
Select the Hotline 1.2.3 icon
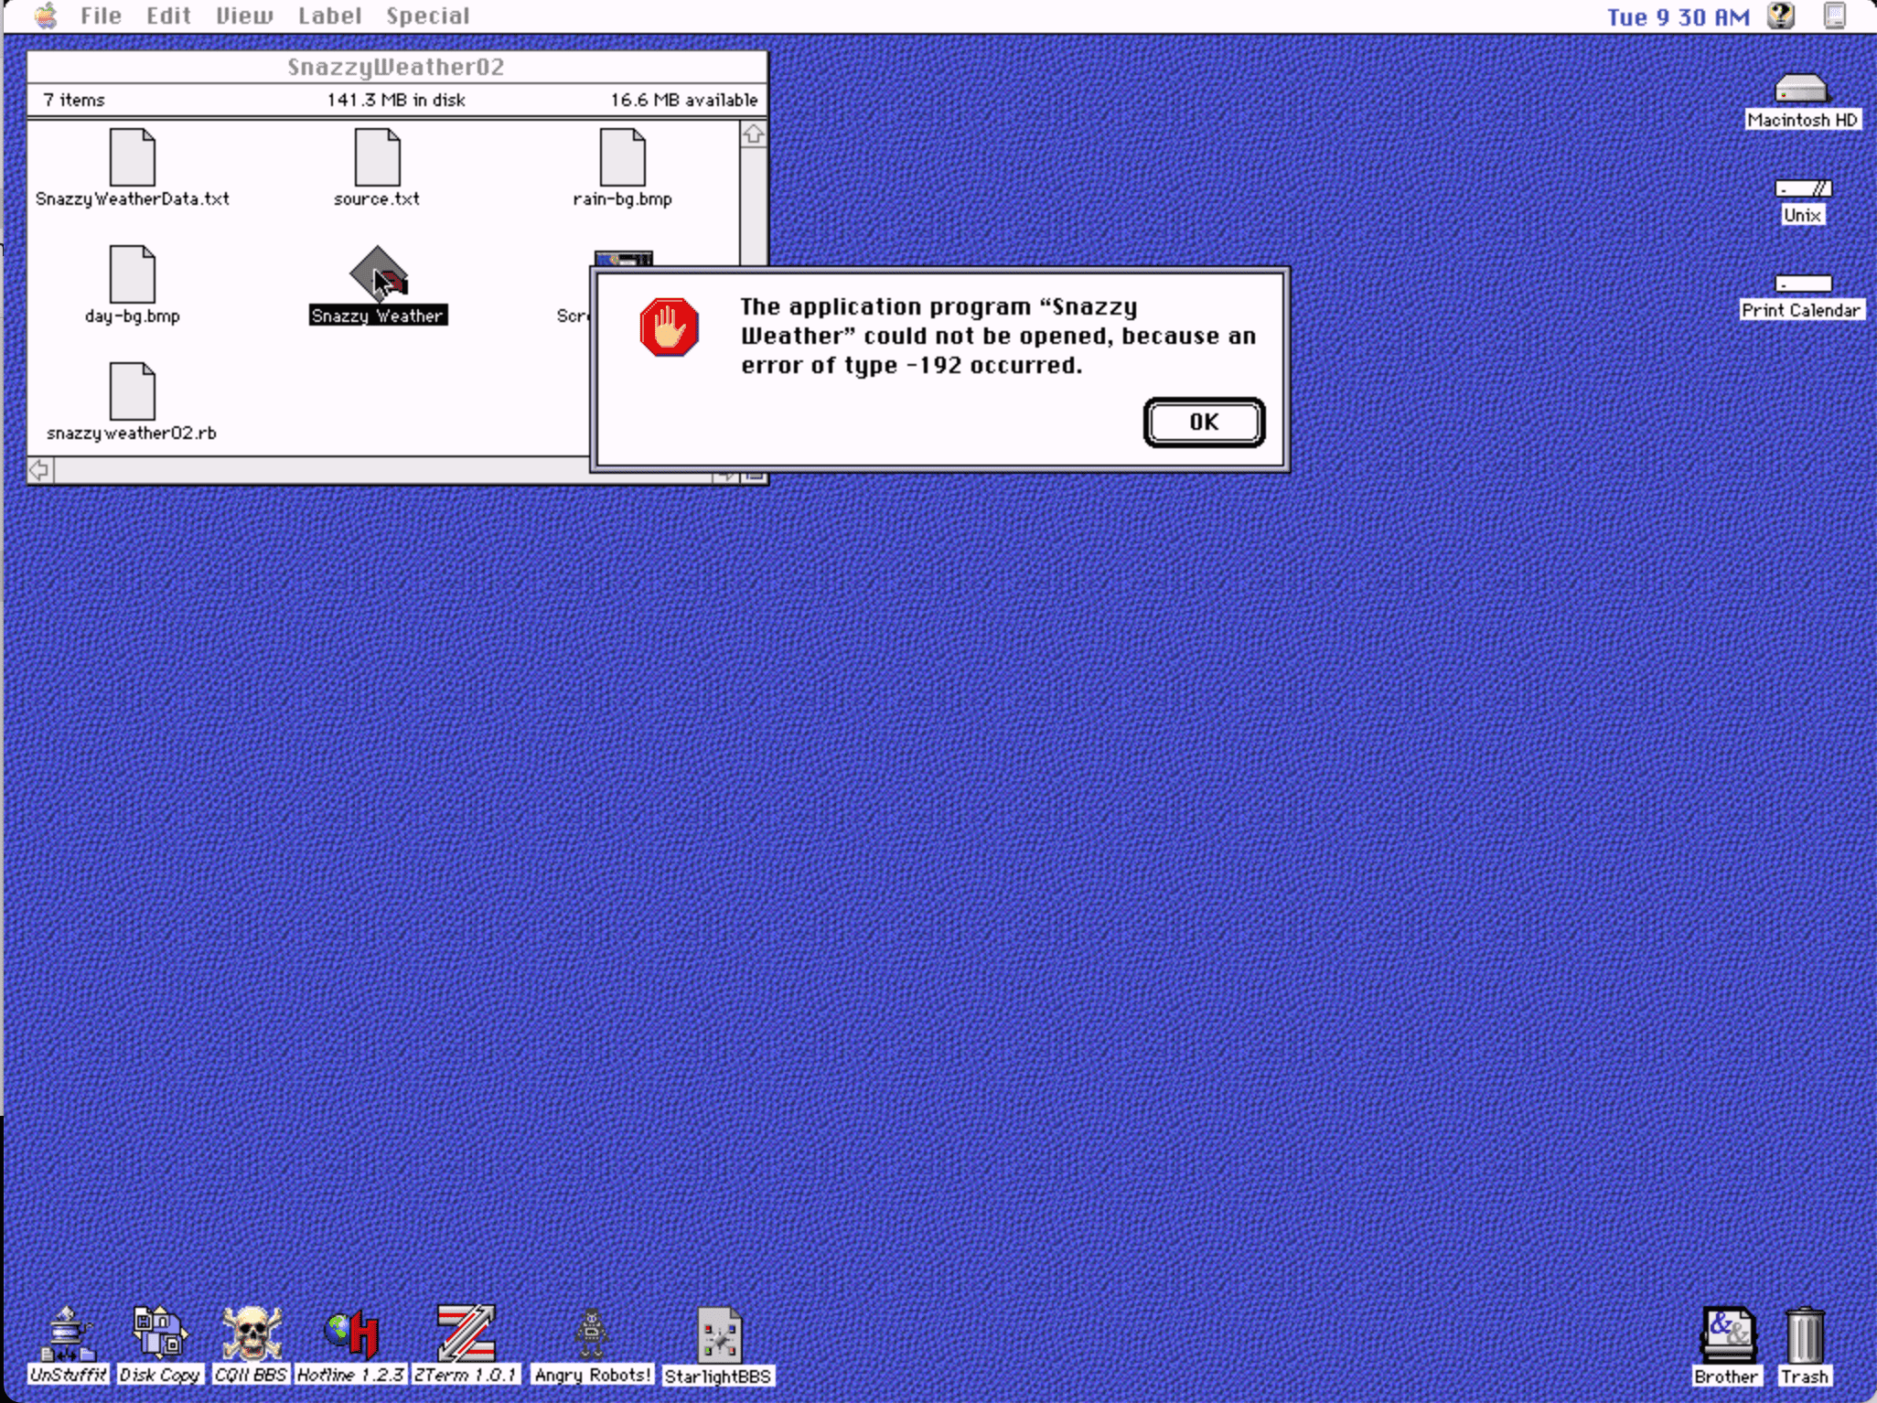click(x=352, y=1333)
